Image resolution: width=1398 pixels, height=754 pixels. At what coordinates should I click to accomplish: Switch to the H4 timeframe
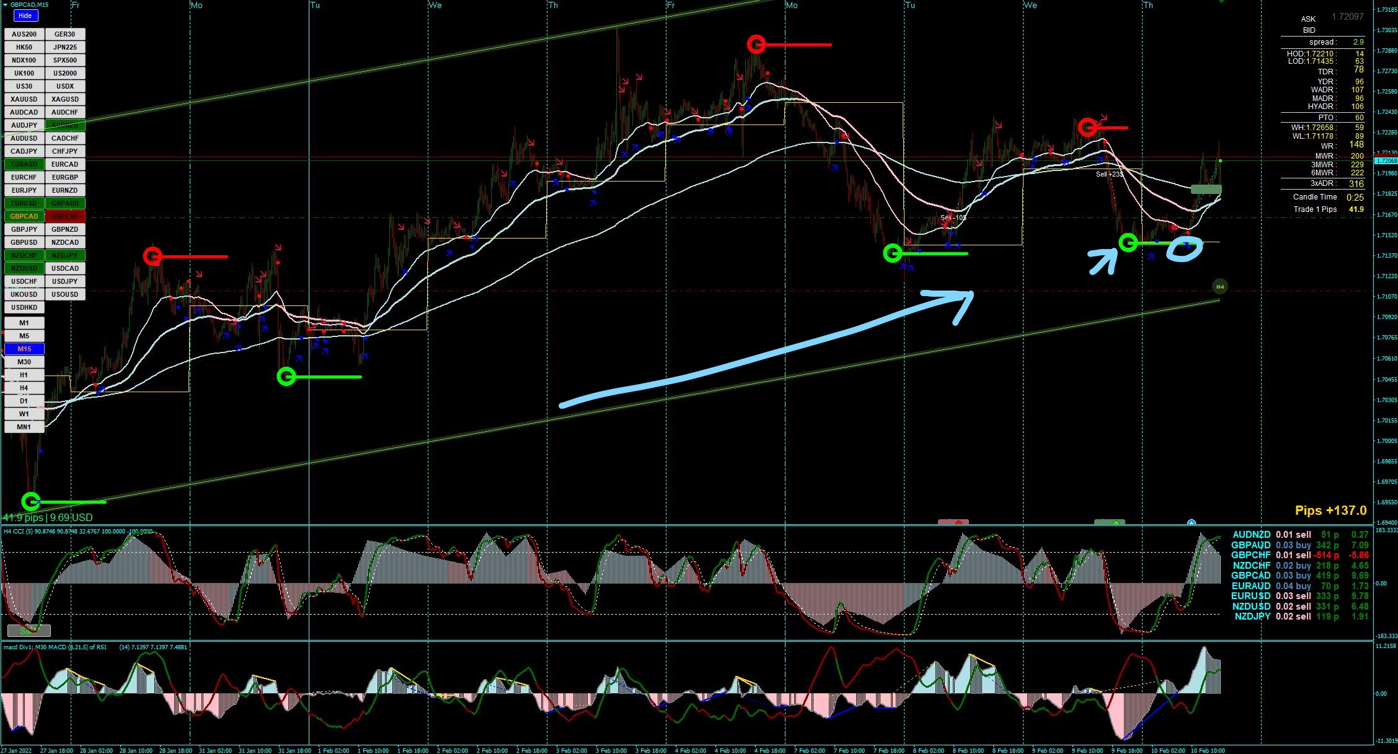pos(24,388)
